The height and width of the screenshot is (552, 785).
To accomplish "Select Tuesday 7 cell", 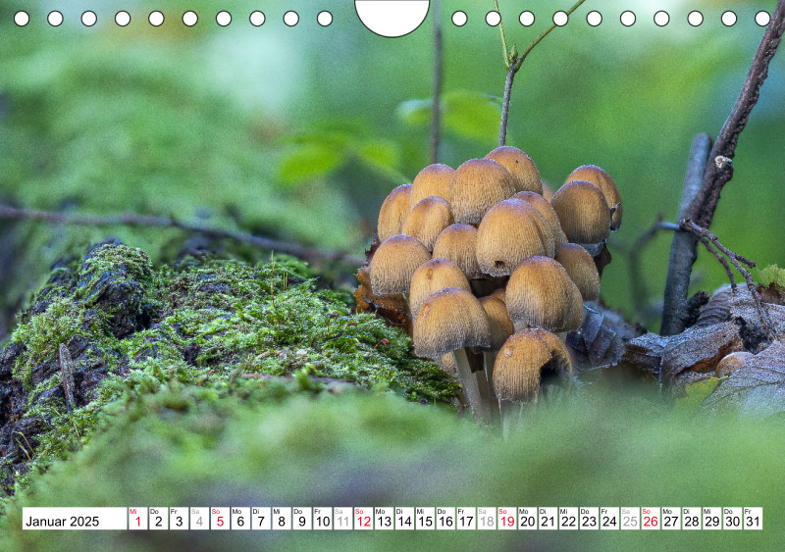I will (x=261, y=519).
